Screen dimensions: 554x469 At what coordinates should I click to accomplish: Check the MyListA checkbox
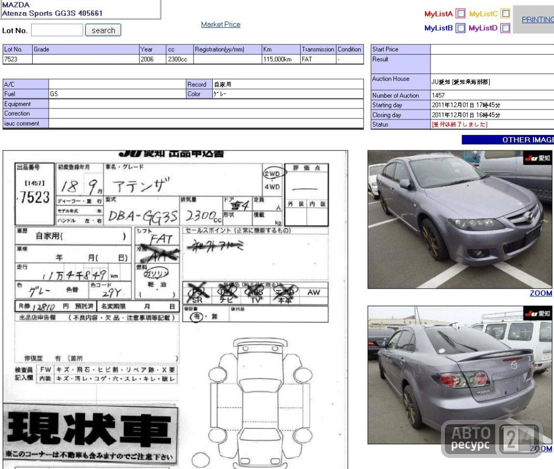point(460,13)
